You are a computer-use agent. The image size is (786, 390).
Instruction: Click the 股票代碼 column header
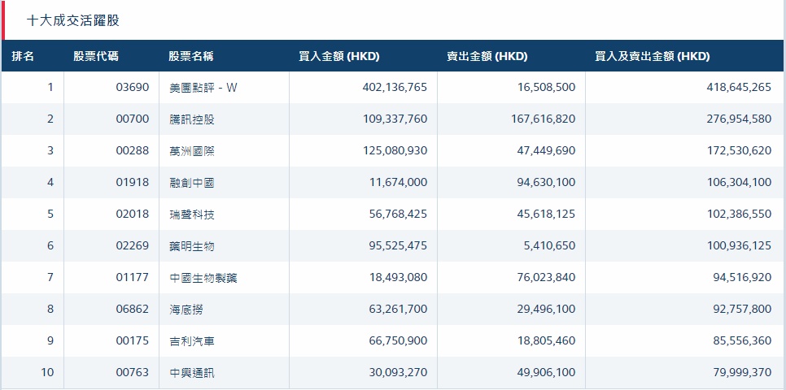click(x=95, y=57)
